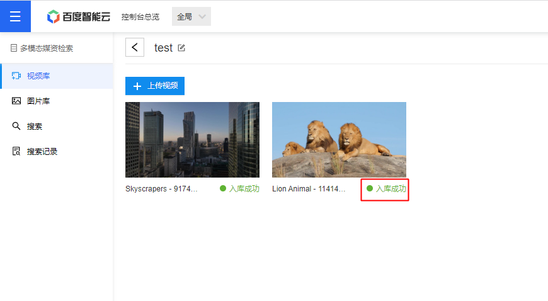Click 入库成功 status under Lion Animal
This screenshot has height=301, width=548.
[386, 189]
